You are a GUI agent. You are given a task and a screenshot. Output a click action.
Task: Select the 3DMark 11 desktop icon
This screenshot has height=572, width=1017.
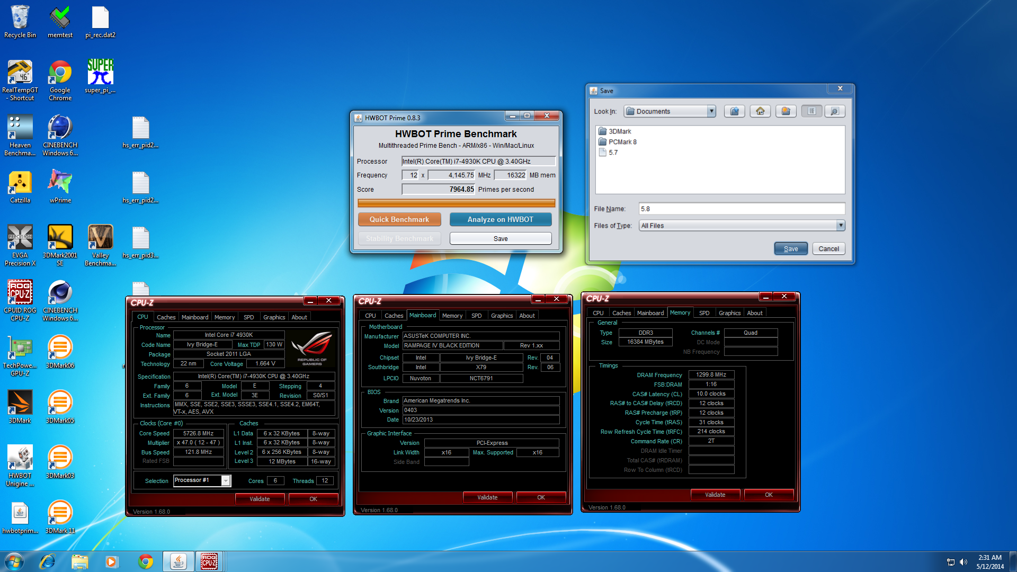[60, 517]
